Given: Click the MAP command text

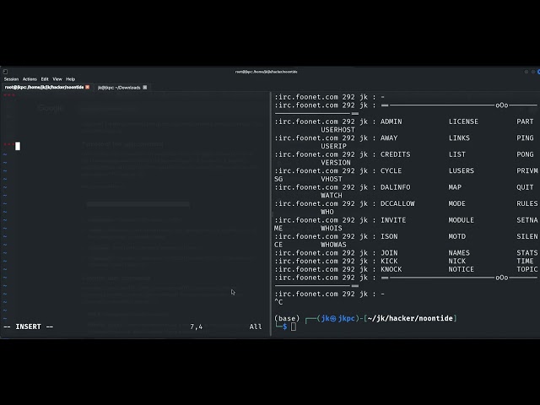Looking at the screenshot, I should click(455, 187).
